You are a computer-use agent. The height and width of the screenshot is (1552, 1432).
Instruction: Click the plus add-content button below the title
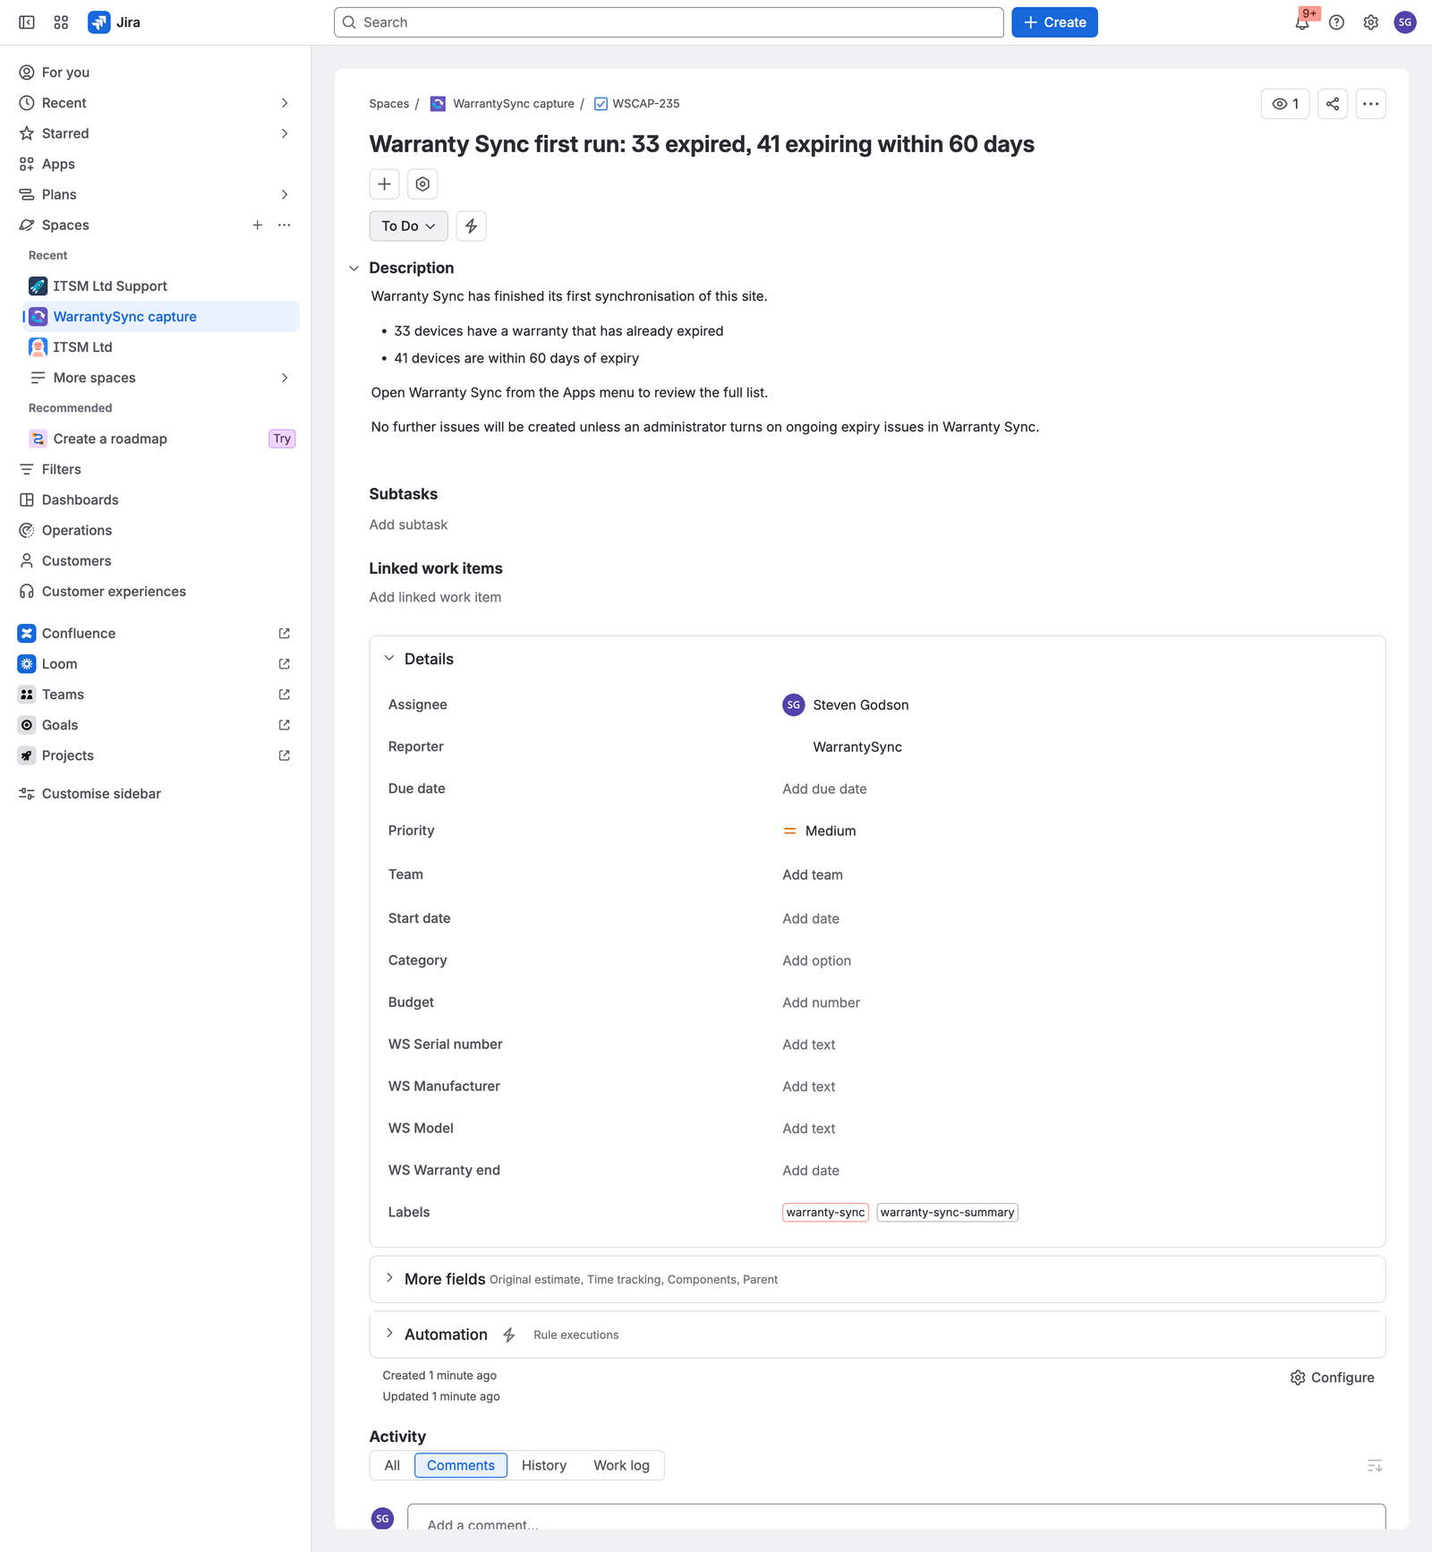coord(384,184)
